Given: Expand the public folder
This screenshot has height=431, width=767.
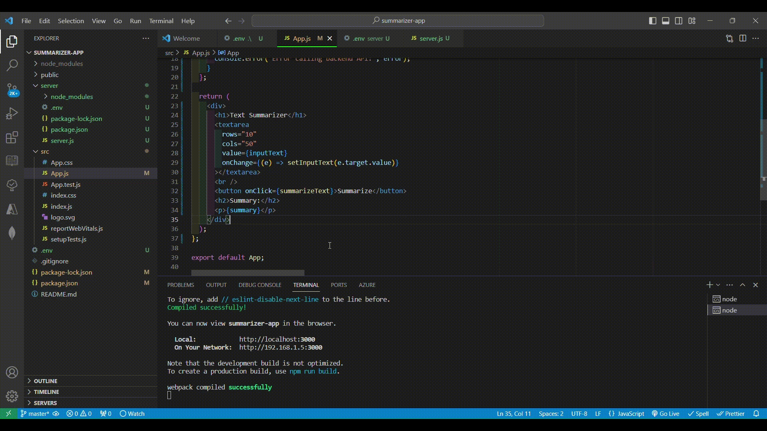Looking at the screenshot, I should [x=50, y=75].
